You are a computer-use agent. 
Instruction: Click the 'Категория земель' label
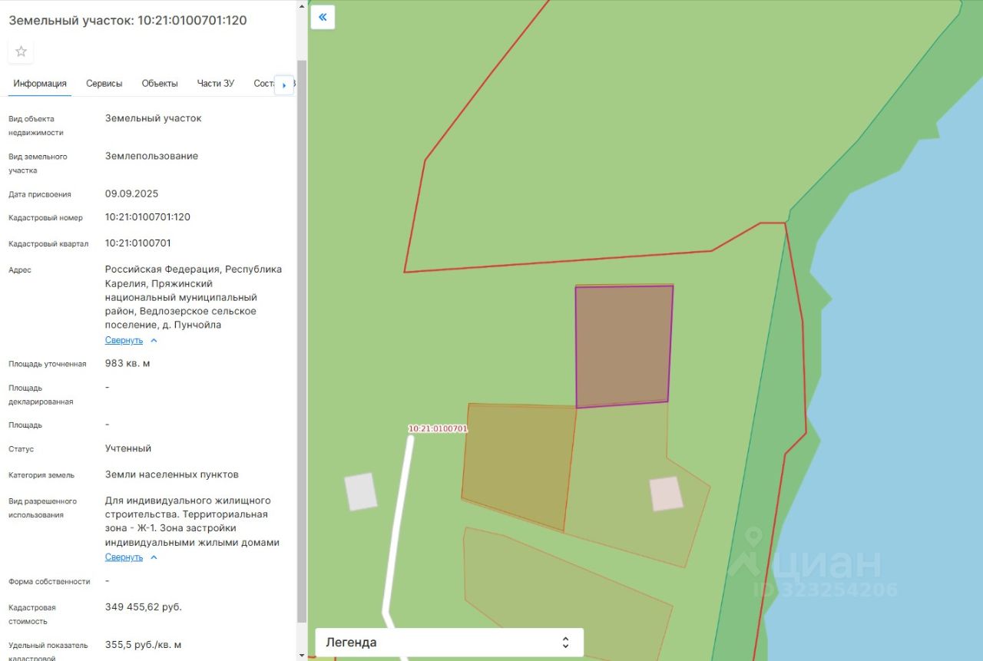41,475
